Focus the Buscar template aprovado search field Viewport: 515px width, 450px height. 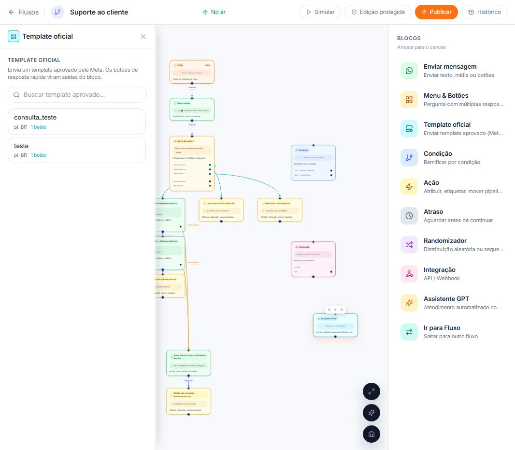point(77,95)
